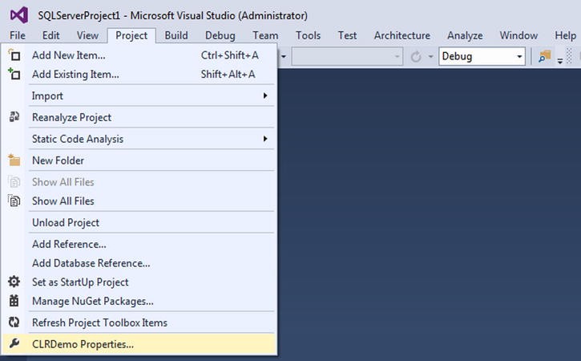The width and height of the screenshot is (581, 361).
Task: Choose Add Reference
Action: 139,244
